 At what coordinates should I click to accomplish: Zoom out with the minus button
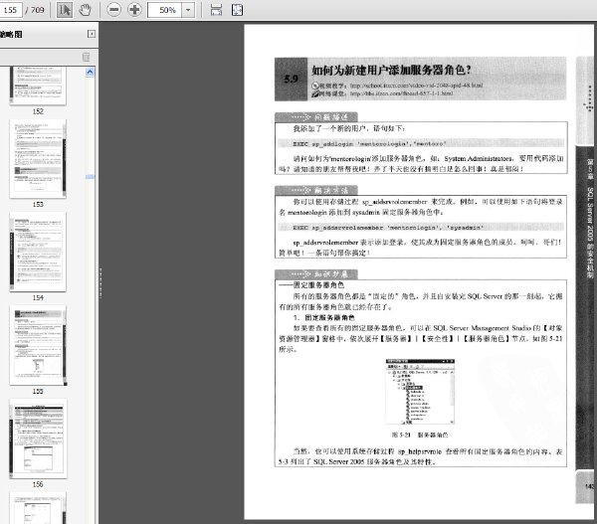tap(113, 10)
